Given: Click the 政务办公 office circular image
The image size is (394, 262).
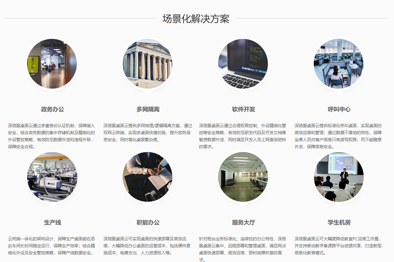Looking at the screenshot, I should tap(52, 64).
